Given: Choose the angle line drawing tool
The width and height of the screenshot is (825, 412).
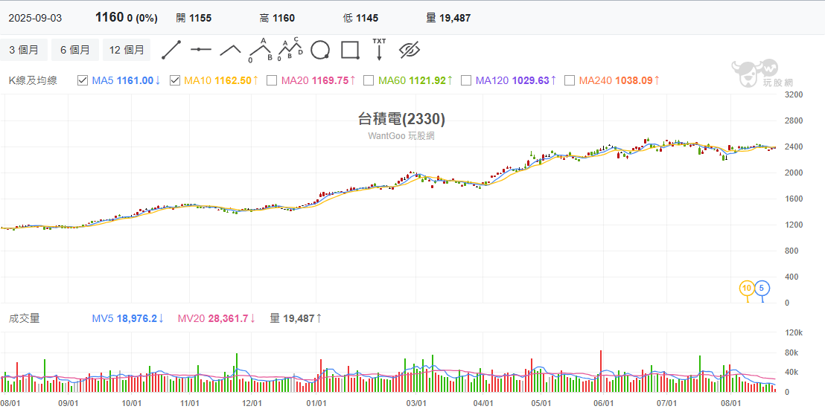Looking at the screenshot, I should (x=231, y=50).
